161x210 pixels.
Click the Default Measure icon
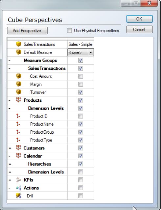click(x=19, y=52)
